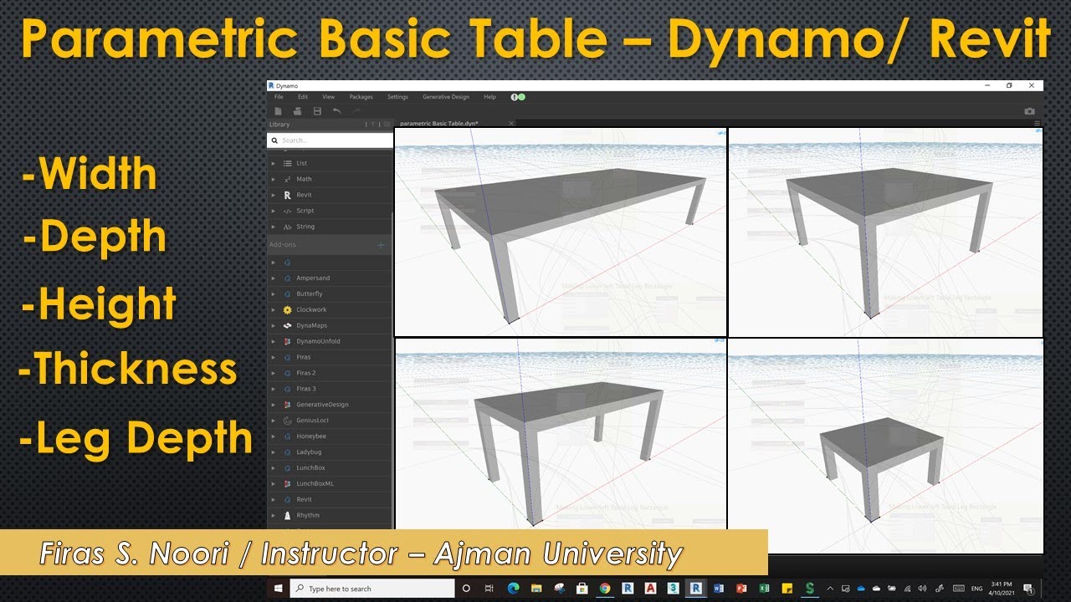Screen dimensions: 1071x602
Task: Click the Windows Start button
Action: (x=278, y=589)
